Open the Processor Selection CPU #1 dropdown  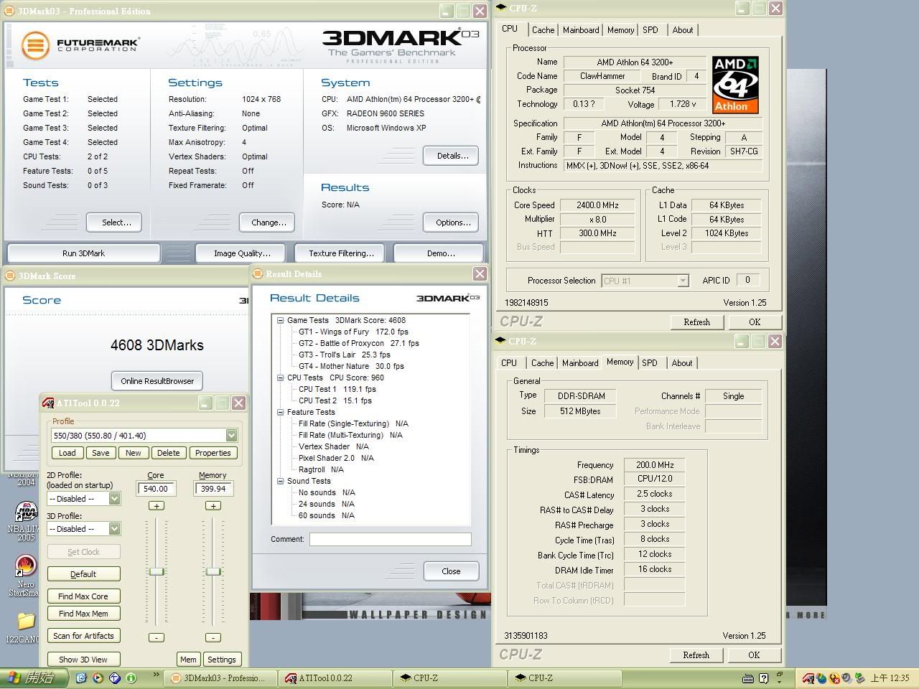[x=682, y=281]
